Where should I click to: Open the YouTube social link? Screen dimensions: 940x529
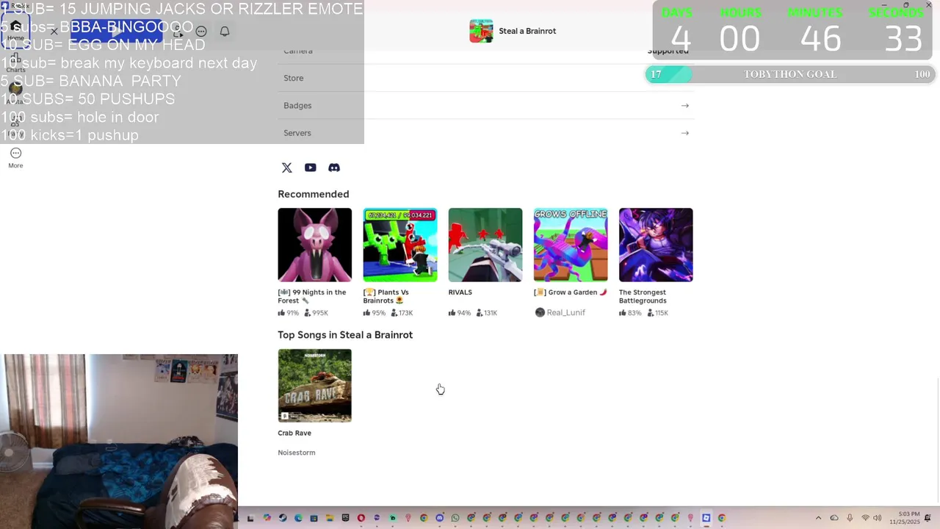point(311,168)
